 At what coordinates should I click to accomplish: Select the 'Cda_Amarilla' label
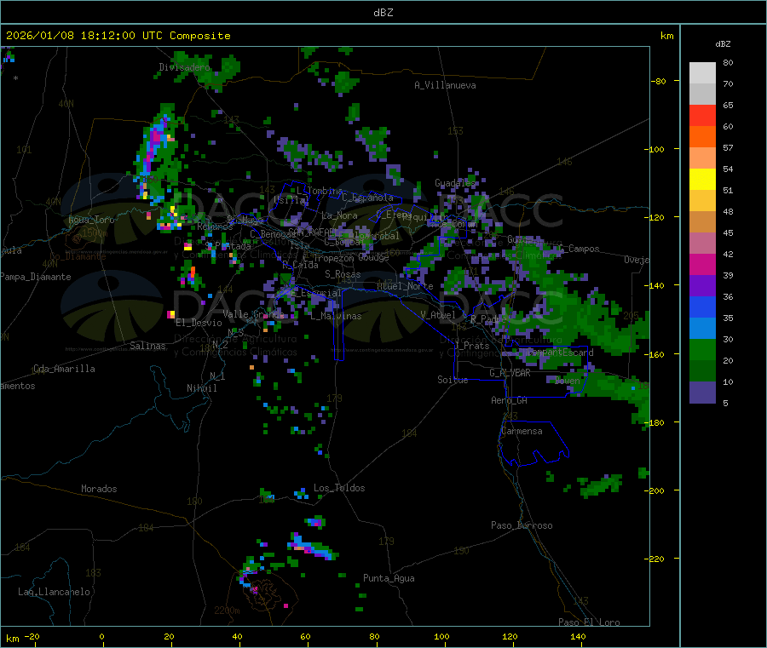64,369
